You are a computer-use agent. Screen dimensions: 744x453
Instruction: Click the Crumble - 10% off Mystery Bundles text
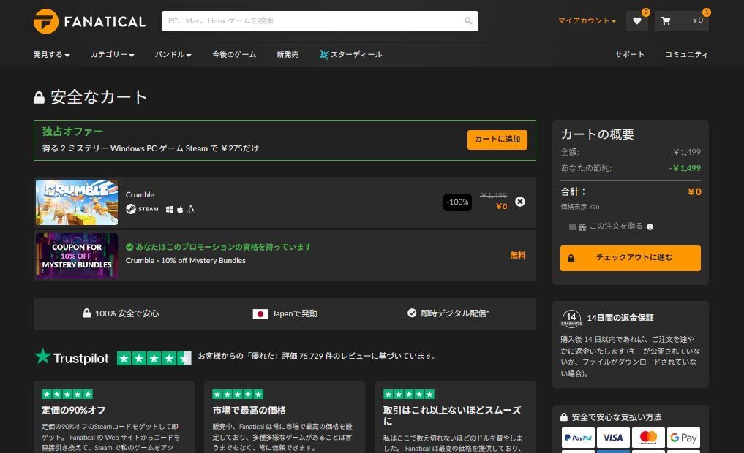point(186,261)
